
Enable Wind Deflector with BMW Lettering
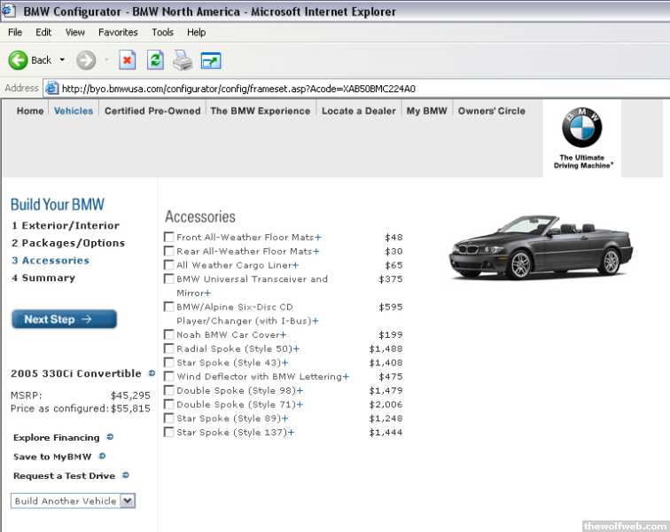coord(169,377)
